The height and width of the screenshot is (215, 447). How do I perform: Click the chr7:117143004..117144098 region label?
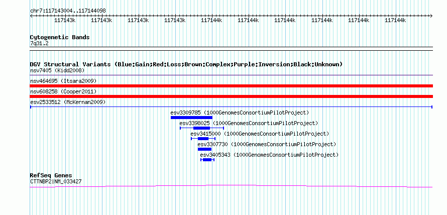(x=68, y=11)
